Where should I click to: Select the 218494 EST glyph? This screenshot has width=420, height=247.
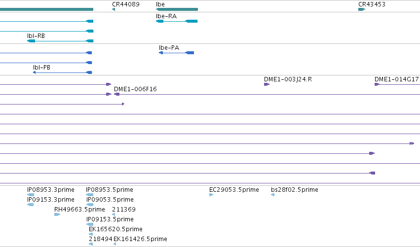[x=91, y=244]
